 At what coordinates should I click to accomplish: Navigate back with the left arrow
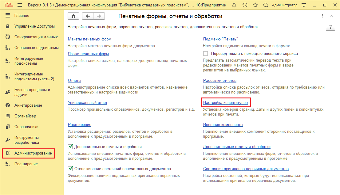[88, 16]
